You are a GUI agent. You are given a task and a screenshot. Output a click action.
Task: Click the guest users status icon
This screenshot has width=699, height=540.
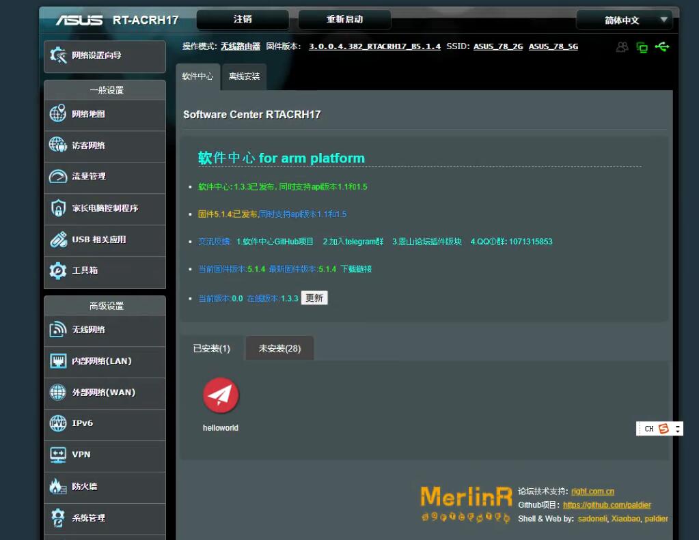pyautogui.click(x=622, y=47)
